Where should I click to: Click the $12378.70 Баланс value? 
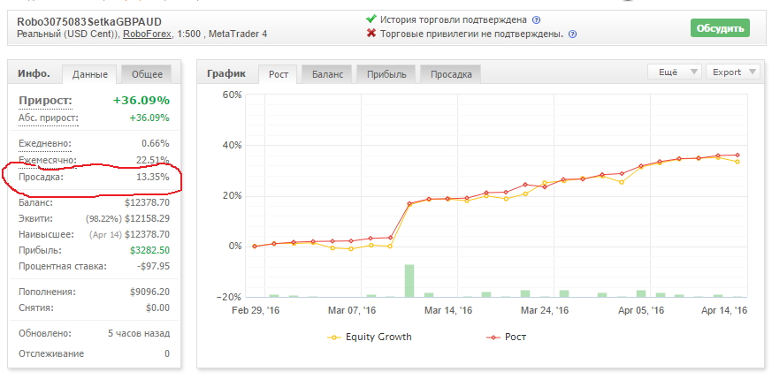[x=147, y=202]
